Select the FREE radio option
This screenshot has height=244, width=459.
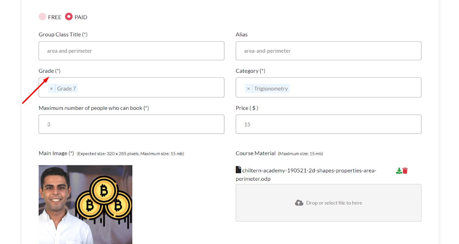tap(42, 17)
